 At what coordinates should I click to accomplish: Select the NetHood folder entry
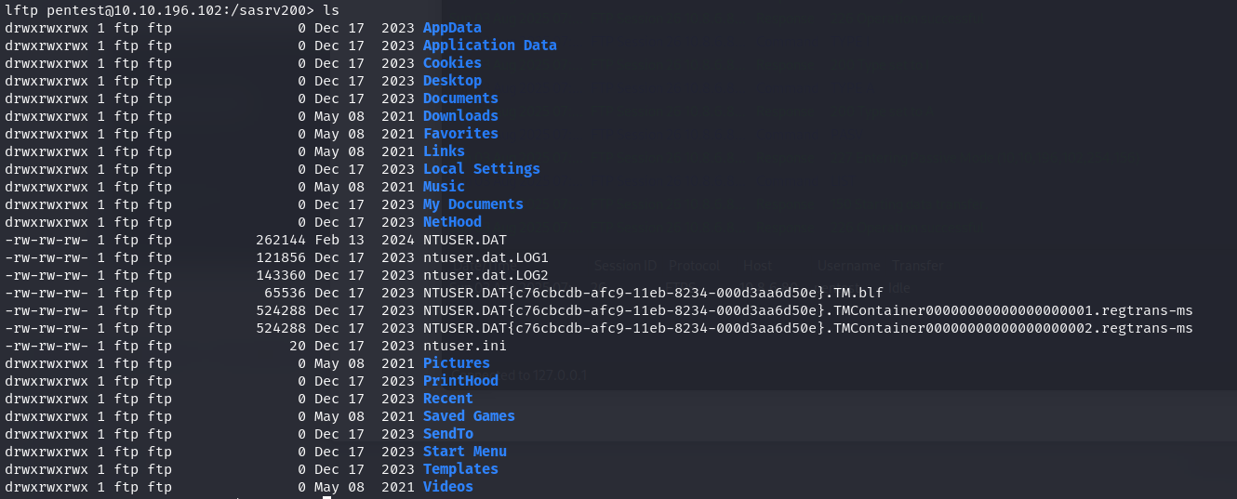tap(452, 222)
